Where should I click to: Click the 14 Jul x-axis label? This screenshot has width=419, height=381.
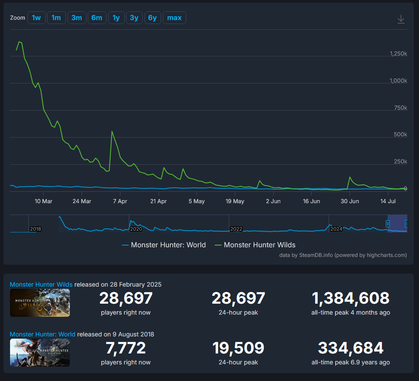tap(388, 201)
